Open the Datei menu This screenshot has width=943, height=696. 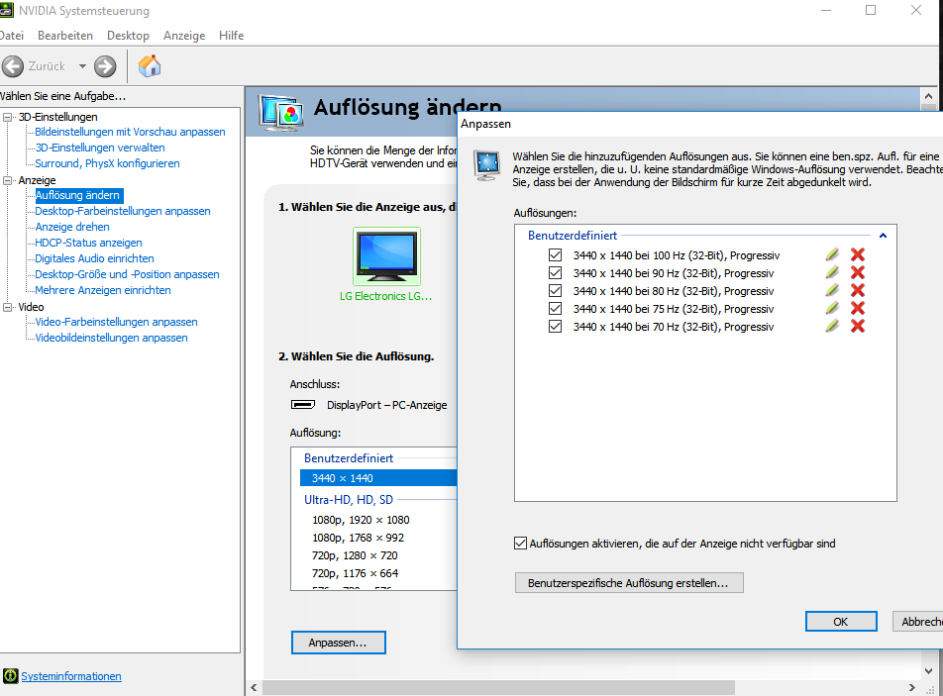coord(12,36)
